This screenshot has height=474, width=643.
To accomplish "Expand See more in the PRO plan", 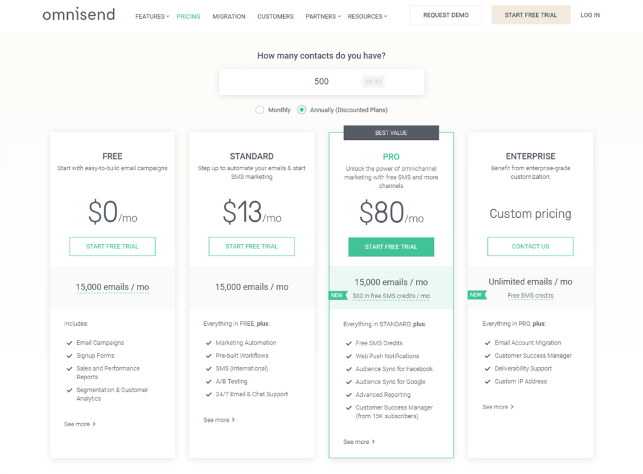I will tap(359, 441).
